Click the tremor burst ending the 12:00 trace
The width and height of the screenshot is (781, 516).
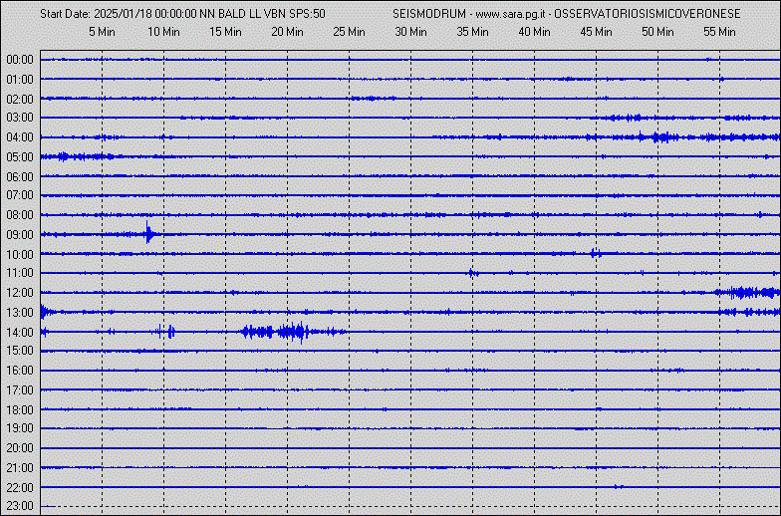(x=747, y=293)
